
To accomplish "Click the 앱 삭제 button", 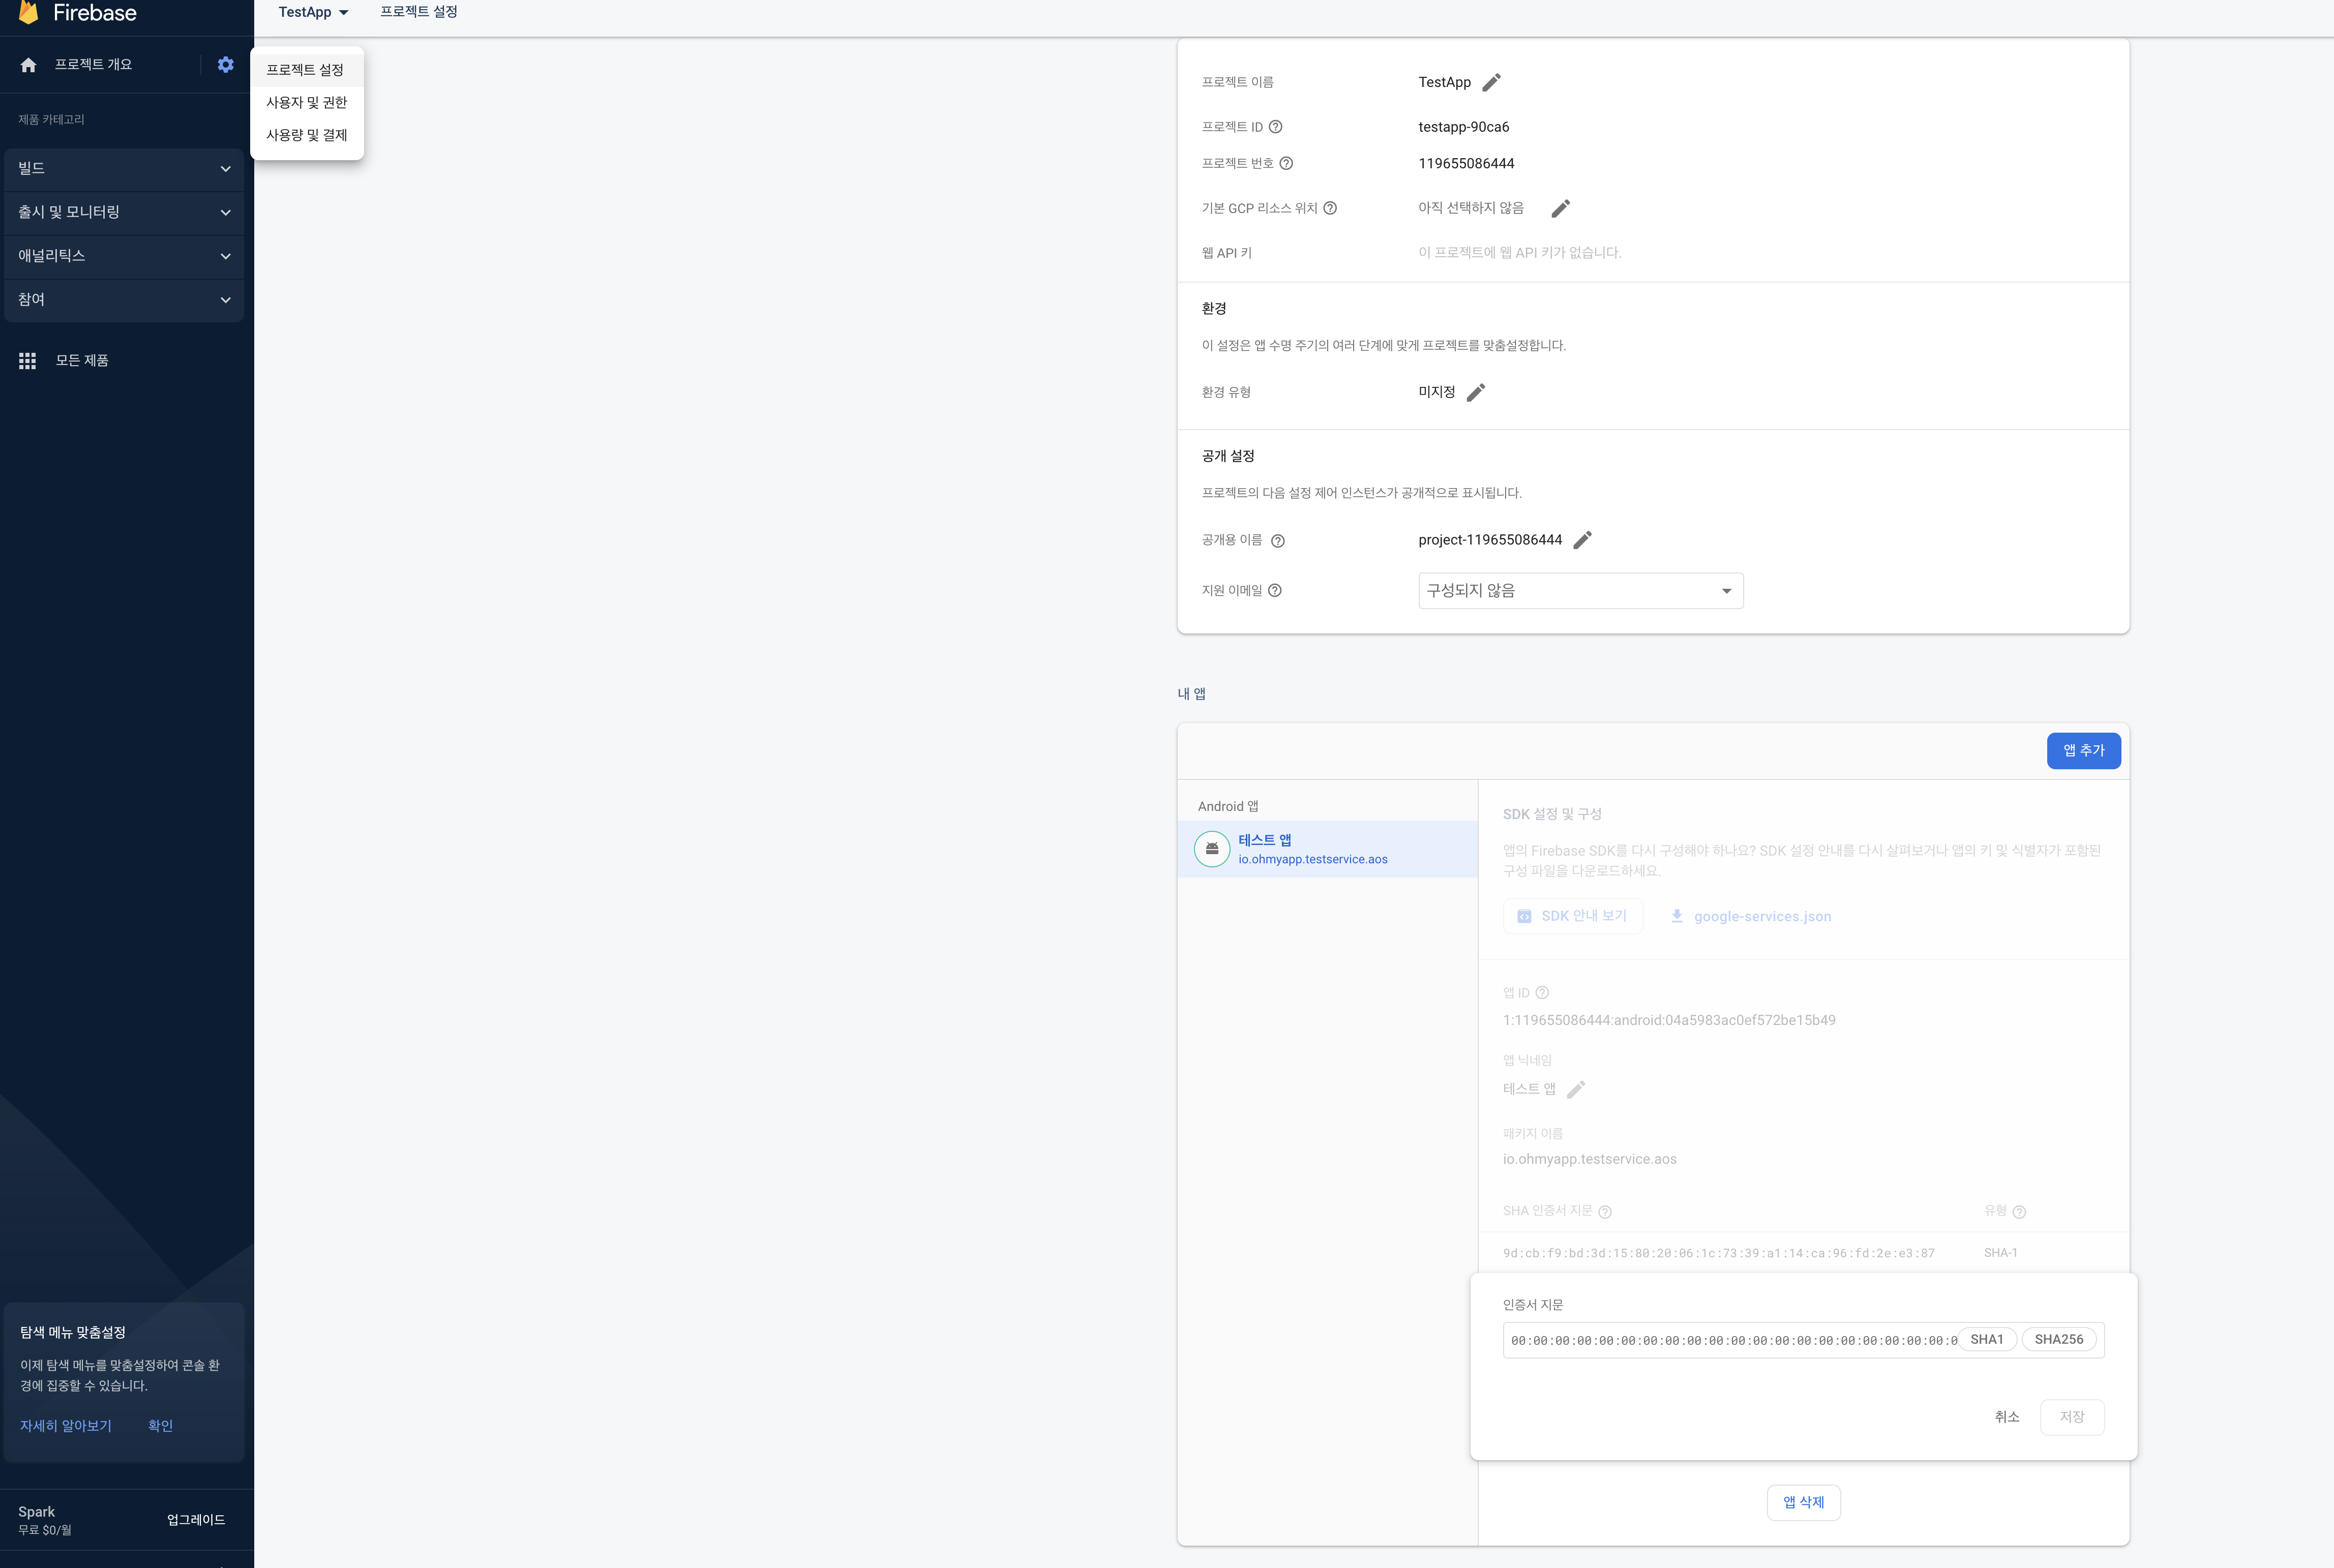I will 1803,1502.
